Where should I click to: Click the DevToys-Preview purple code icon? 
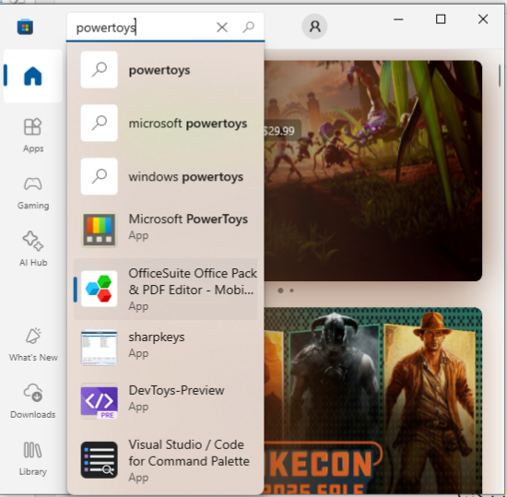tap(99, 401)
